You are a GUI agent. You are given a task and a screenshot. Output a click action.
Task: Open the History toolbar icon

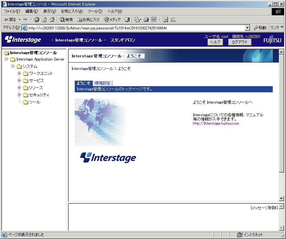(x=127, y=19)
